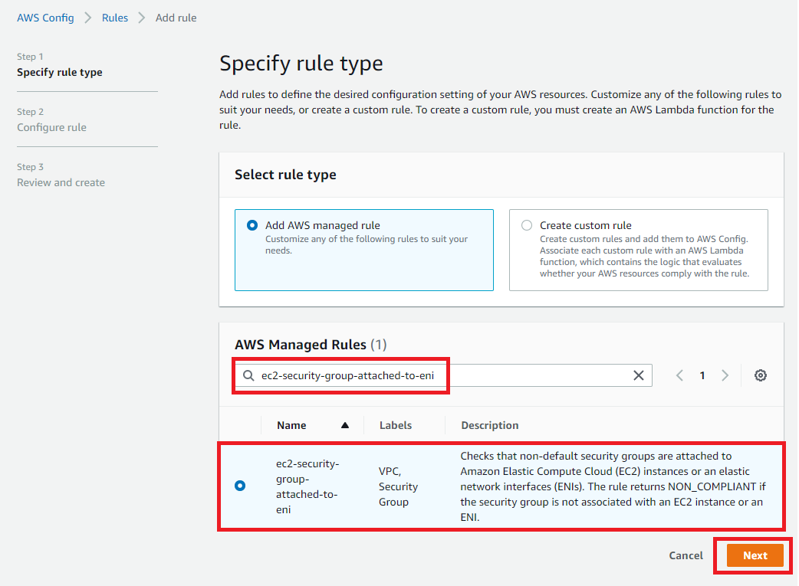Screen dimensions: 799x586
Task: Open Rules breadcrumb link
Action: point(115,18)
